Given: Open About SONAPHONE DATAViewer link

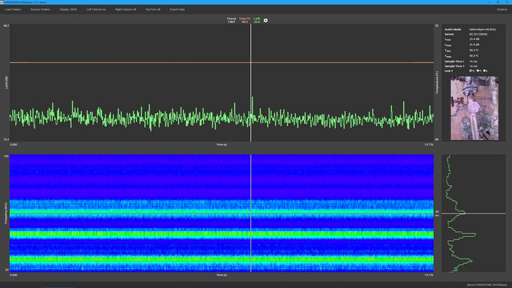Looking at the screenshot, I should click(x=487, y=284).
